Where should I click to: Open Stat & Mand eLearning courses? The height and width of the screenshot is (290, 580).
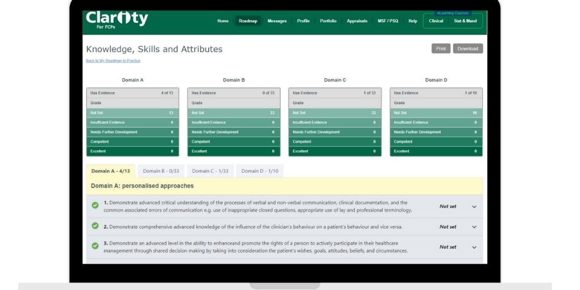tap(465, 21)
